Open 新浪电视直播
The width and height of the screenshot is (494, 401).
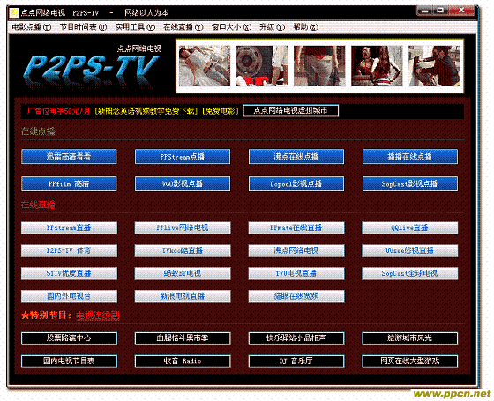183,296
